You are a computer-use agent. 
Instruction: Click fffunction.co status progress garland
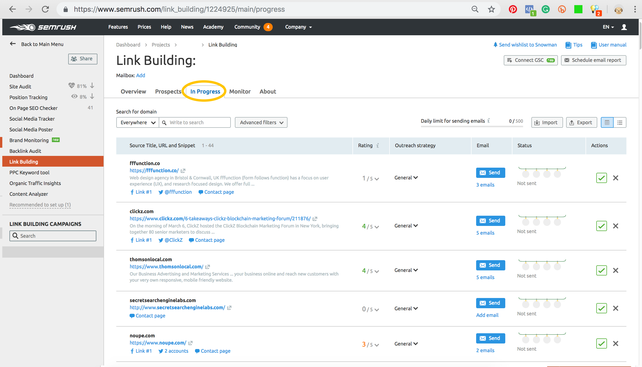pyautogui.click(x=542, y=172)
